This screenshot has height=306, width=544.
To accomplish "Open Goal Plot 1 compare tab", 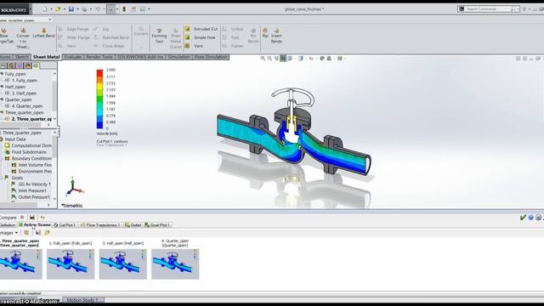I will click(157, 224).
